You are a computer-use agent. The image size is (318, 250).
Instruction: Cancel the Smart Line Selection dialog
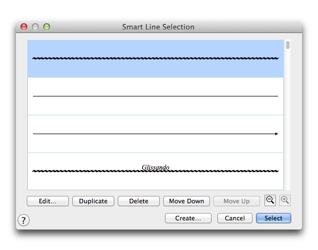point(235,218)
